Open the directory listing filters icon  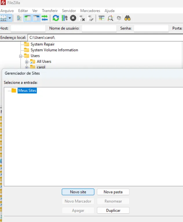pos(102,18)
